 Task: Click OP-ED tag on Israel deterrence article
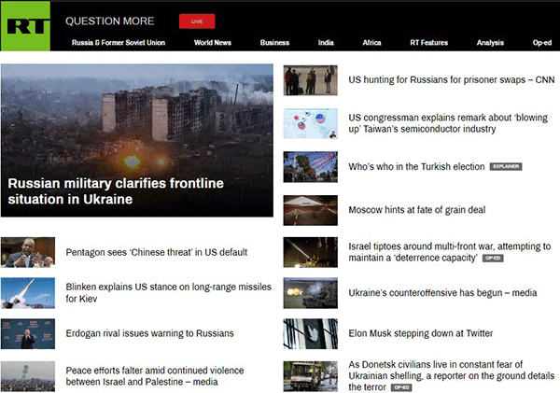coord(493,258)
